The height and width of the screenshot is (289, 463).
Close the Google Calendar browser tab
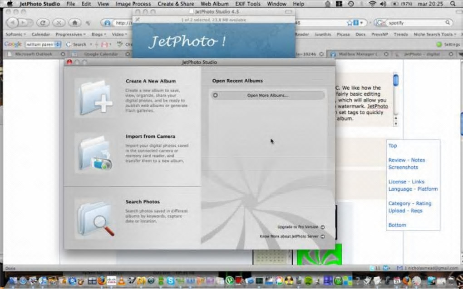coord(128,54)
